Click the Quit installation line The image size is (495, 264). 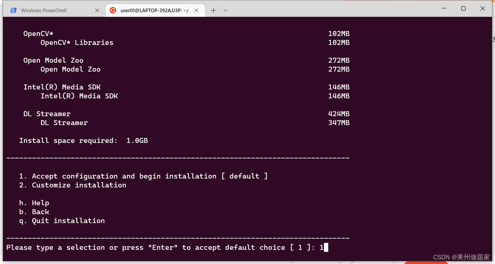(68, 220)
